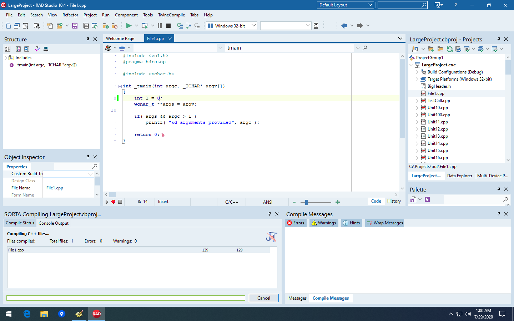Click the View Source icon in Projects panel
Viewport: 514px width, 321px height.
458,49
